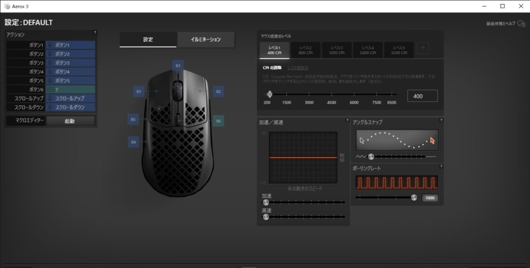This screenshot has width=530, height=268.
Task: Select the B6 CPI button marker
Action: [218, 121]
